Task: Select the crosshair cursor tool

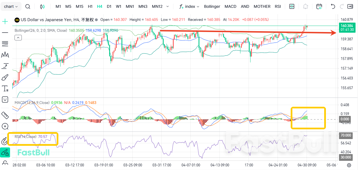Action: point(5,21)
